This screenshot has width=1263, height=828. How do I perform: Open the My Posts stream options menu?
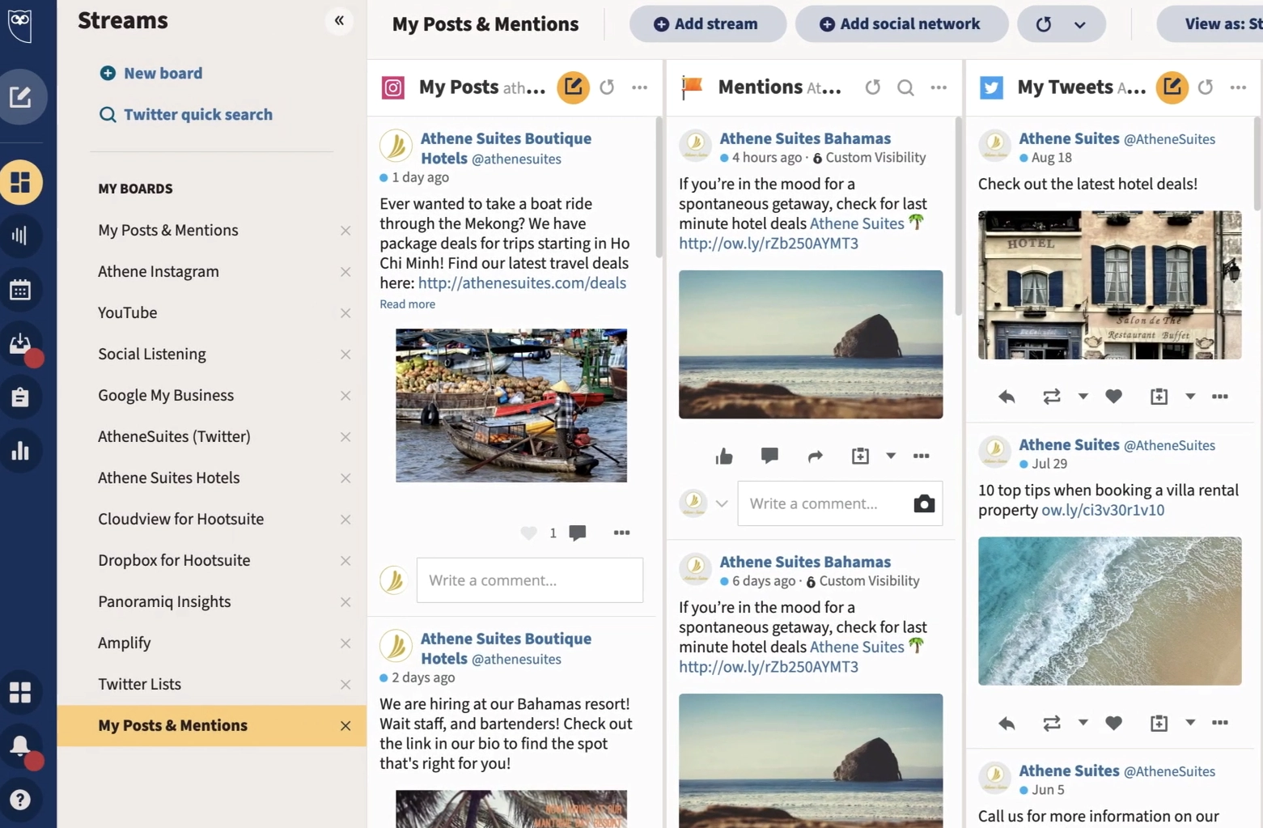point(640,87)
